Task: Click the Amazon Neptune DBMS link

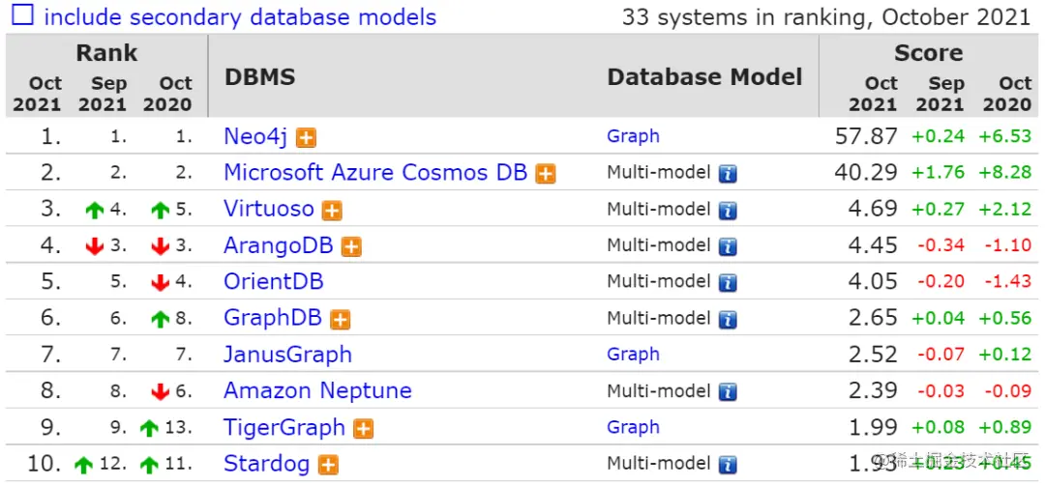Action: point(317,390)
